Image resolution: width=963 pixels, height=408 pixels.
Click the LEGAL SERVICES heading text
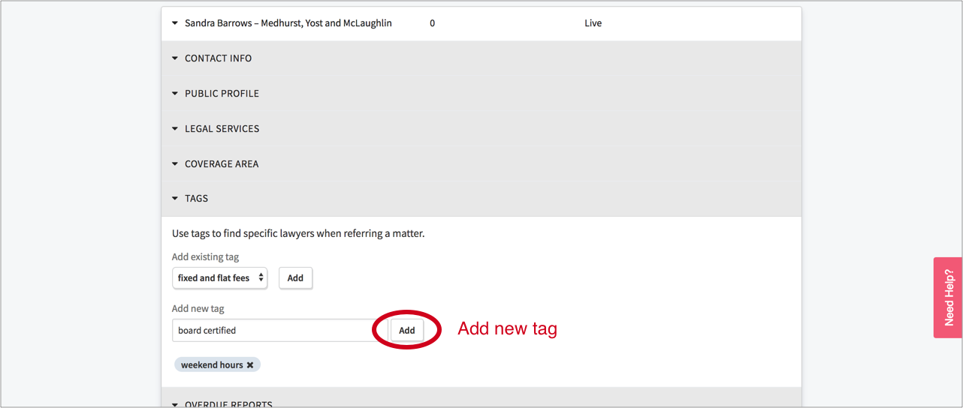[x=222, y=129]
